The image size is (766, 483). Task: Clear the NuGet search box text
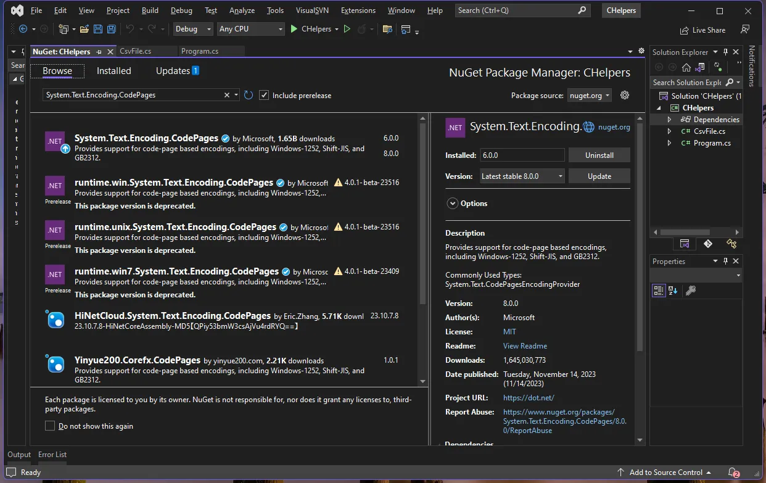227,95
